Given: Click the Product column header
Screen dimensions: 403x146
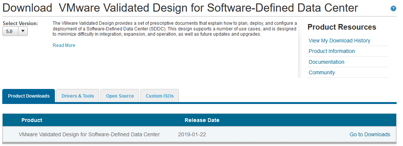Looking at the screenshot, I should 32,120.
